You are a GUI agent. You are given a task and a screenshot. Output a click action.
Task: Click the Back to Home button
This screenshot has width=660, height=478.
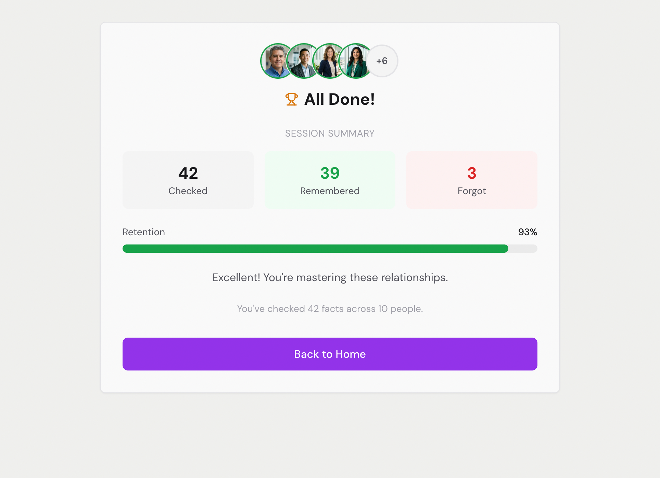pos(330,354)
